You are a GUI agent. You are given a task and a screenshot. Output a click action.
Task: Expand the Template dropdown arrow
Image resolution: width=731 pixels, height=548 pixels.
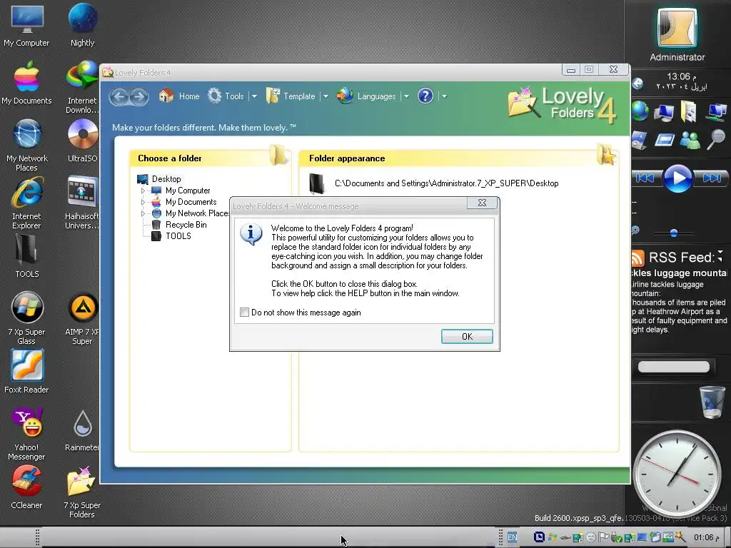point(326,96)
